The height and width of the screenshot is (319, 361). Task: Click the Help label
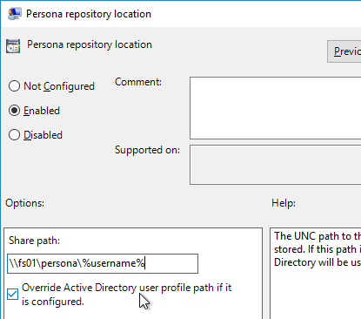point(284,203)
